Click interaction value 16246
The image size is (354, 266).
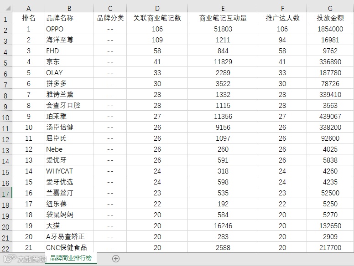tap(223, 225)
